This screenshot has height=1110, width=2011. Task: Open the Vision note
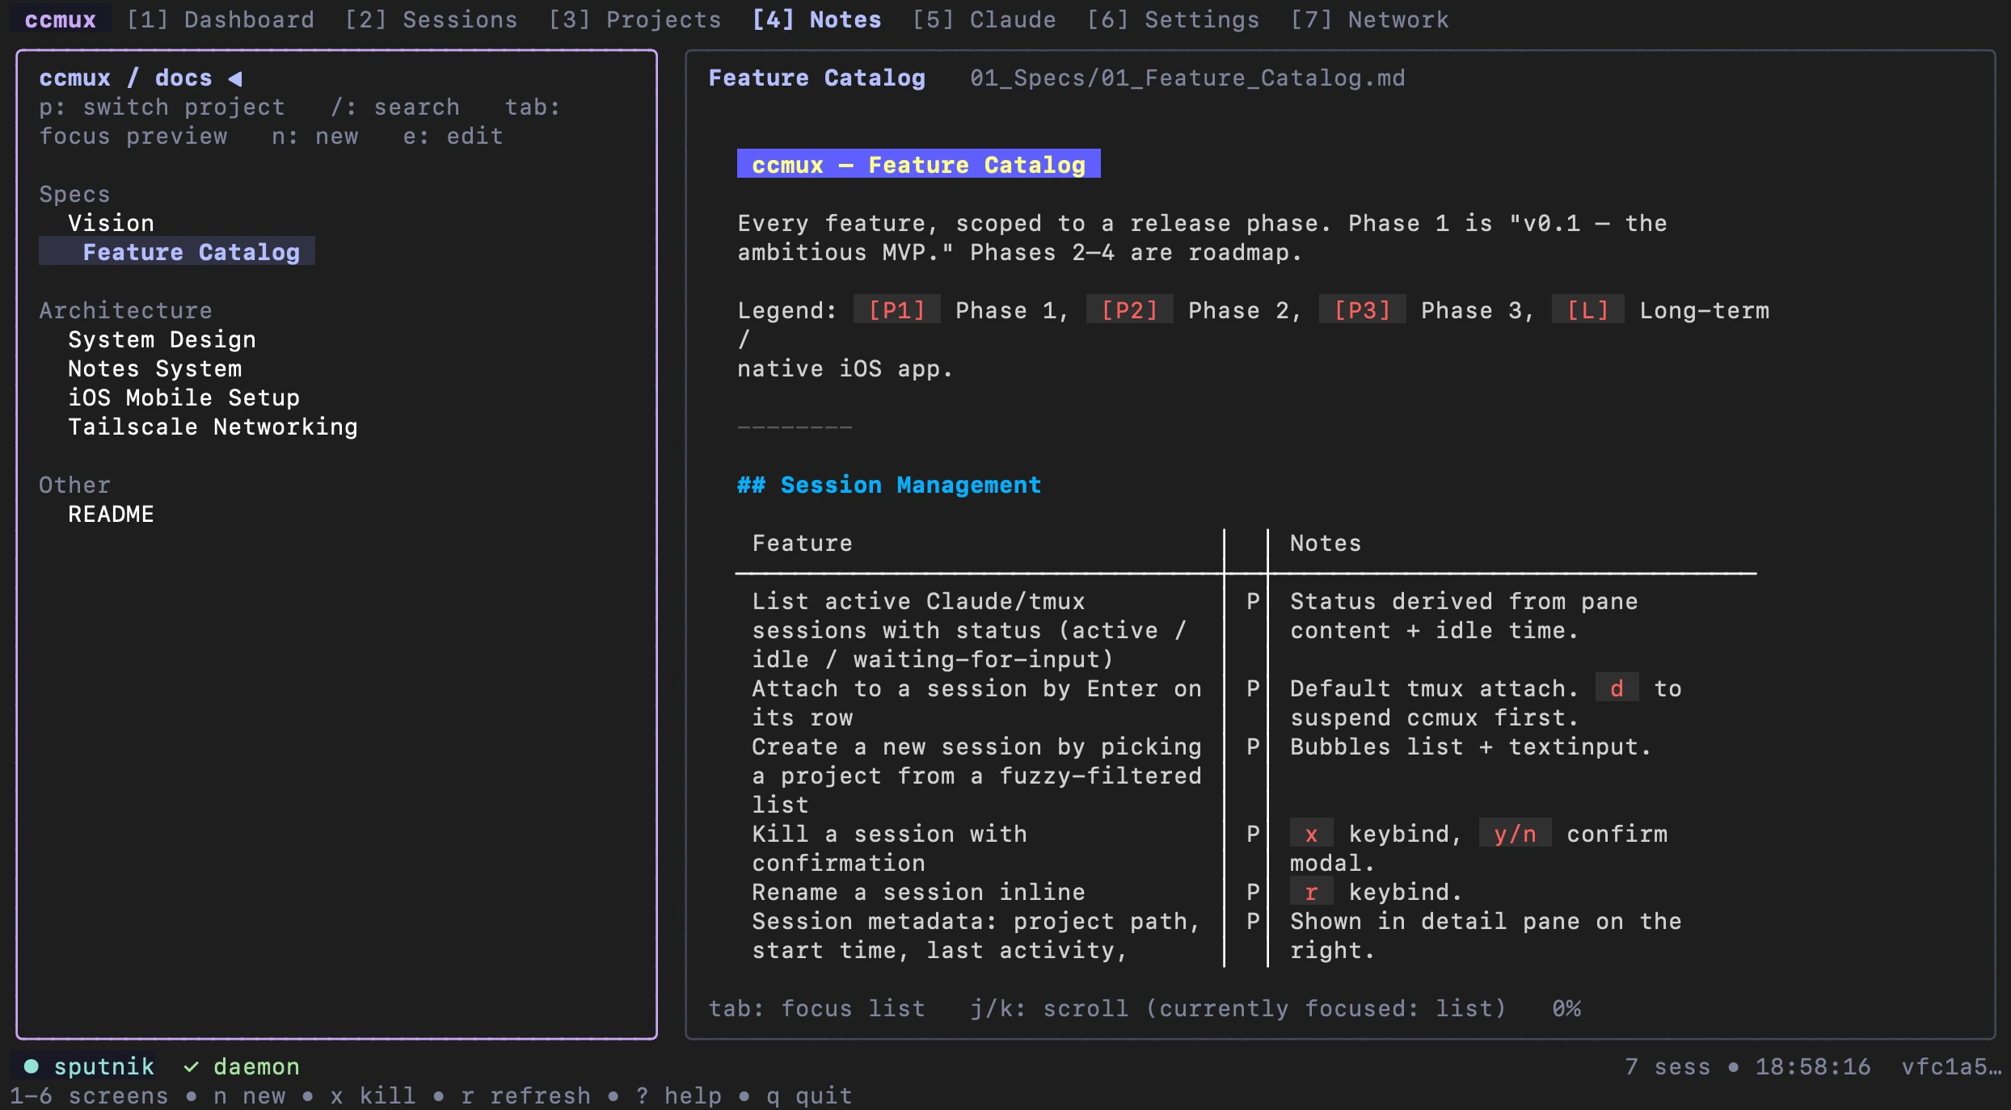point(112,223)
